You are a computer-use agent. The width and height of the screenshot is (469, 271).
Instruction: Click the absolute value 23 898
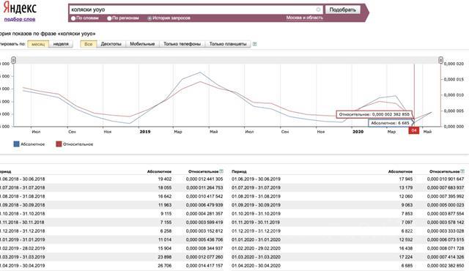[x=165, y=257]
